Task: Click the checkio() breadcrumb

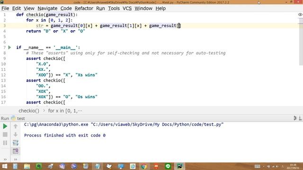Action: click(29, 111)
